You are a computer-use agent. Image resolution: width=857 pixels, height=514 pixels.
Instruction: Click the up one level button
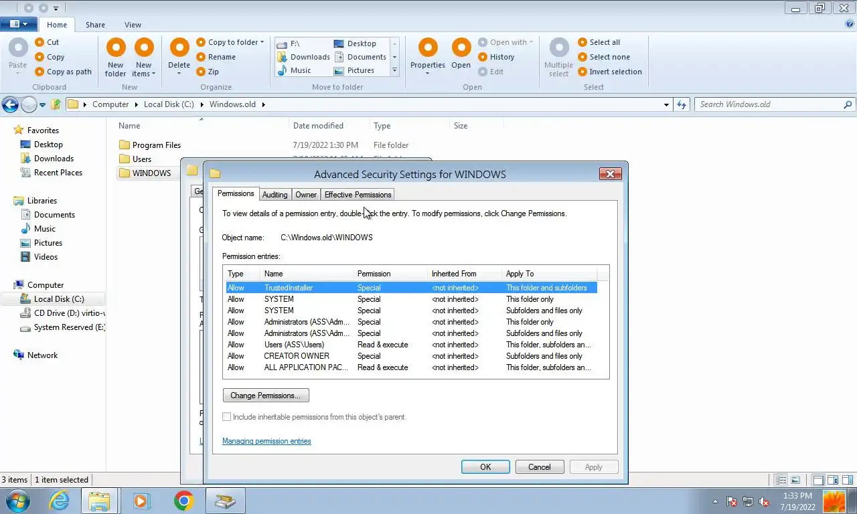pos(56,104)
